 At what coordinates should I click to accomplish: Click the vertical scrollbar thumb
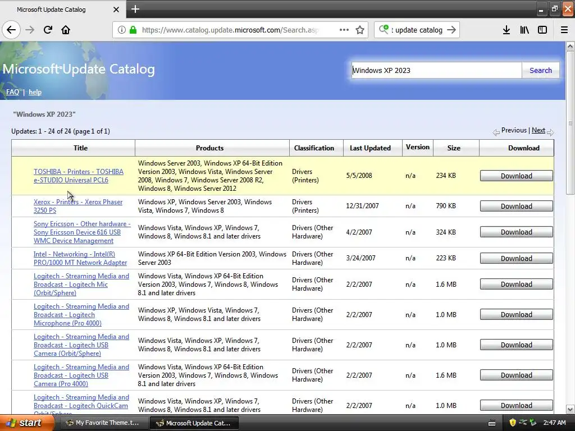571,123
